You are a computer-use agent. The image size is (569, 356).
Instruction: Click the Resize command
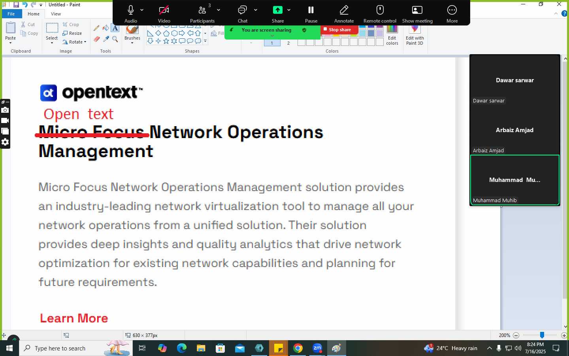point(72,33)
